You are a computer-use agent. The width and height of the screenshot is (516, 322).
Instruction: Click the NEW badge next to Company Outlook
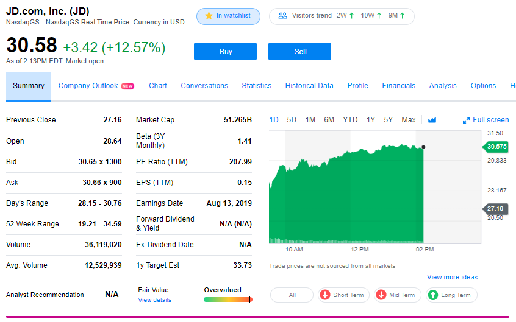(x=127, y=86)
